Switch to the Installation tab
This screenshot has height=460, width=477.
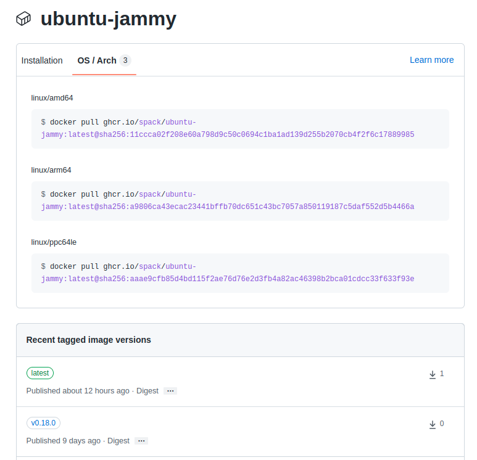[42, 60]
